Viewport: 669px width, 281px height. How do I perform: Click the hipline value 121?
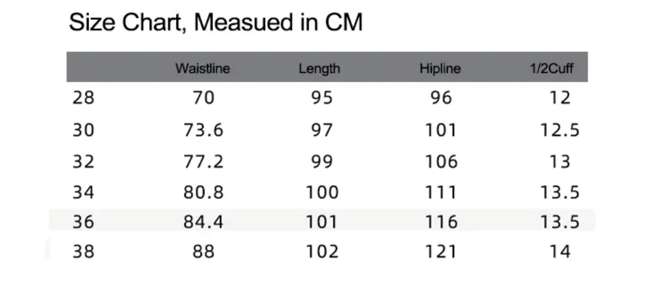(x=441, y=252)
